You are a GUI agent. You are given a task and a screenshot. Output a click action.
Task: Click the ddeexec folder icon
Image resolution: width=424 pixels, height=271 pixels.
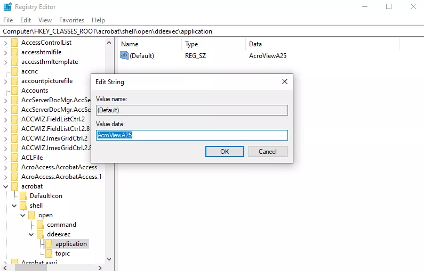click(41, 234)
